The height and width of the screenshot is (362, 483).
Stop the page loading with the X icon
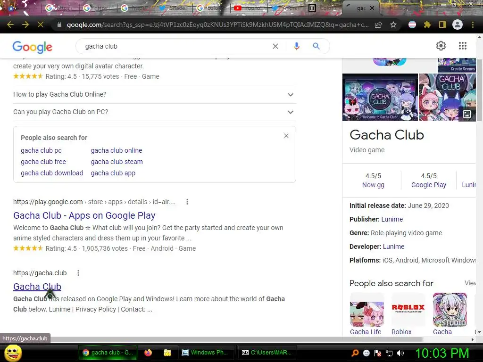click(x=41, y=25)
